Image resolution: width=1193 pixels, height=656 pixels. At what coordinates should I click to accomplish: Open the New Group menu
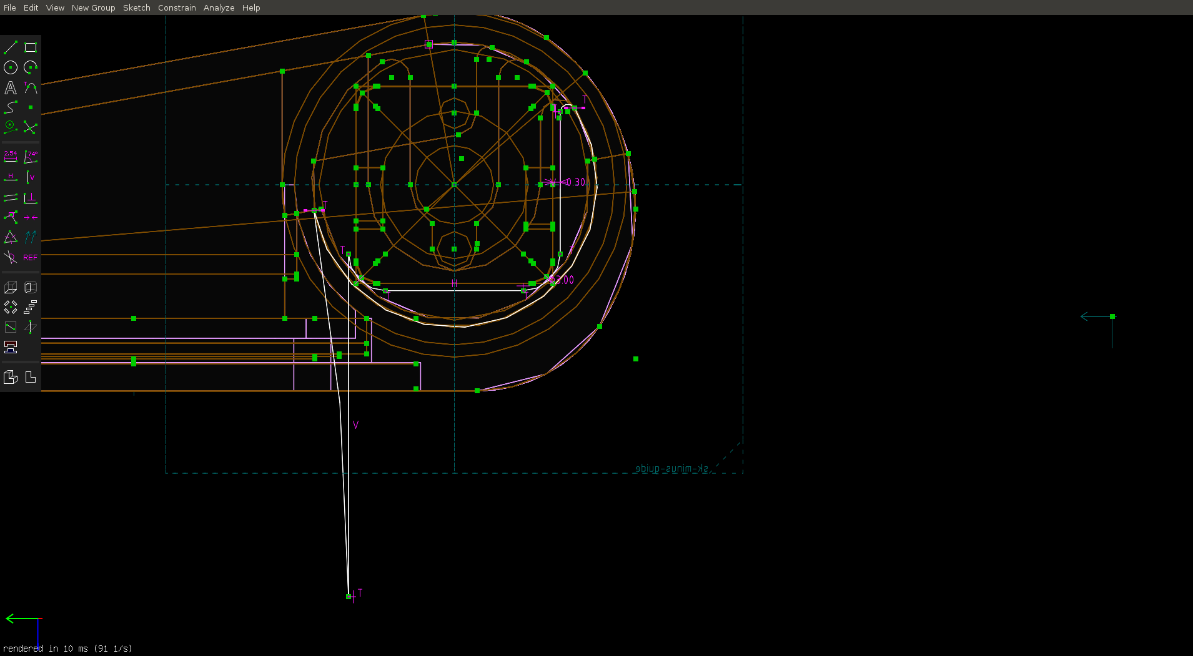click(x=93, y=7)
